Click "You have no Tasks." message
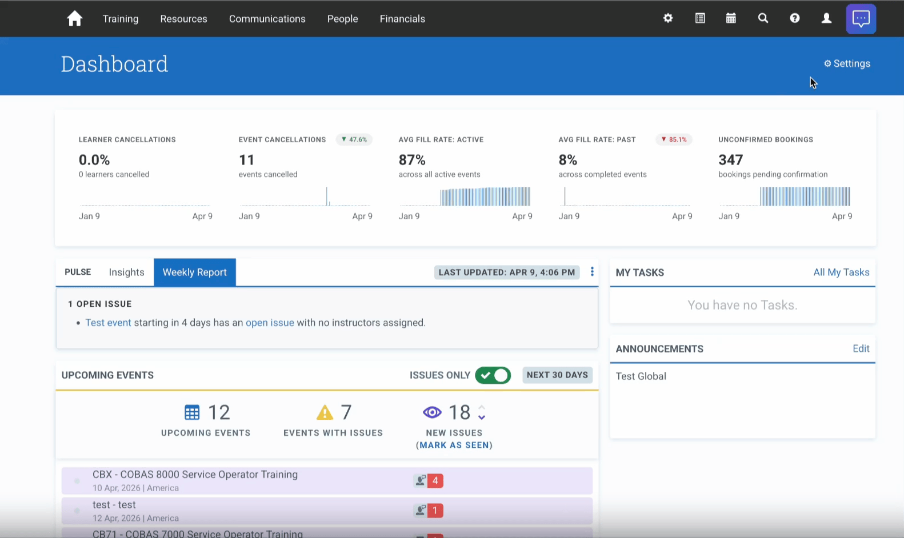The image size is (904, 538). [742, 305]
